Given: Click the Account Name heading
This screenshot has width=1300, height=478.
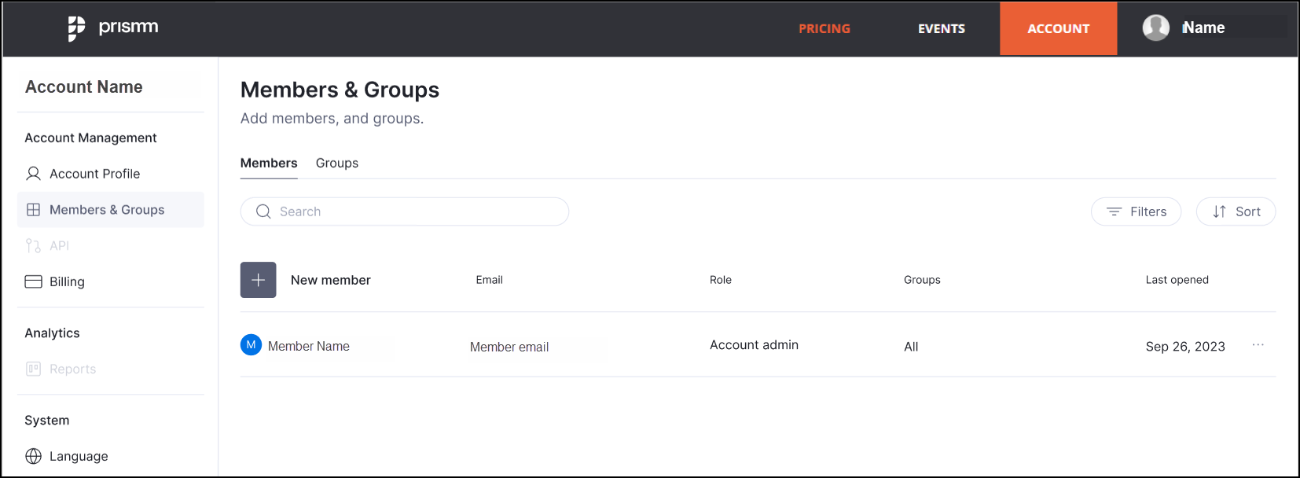Looking at the screenshot, I should point(84,87).
